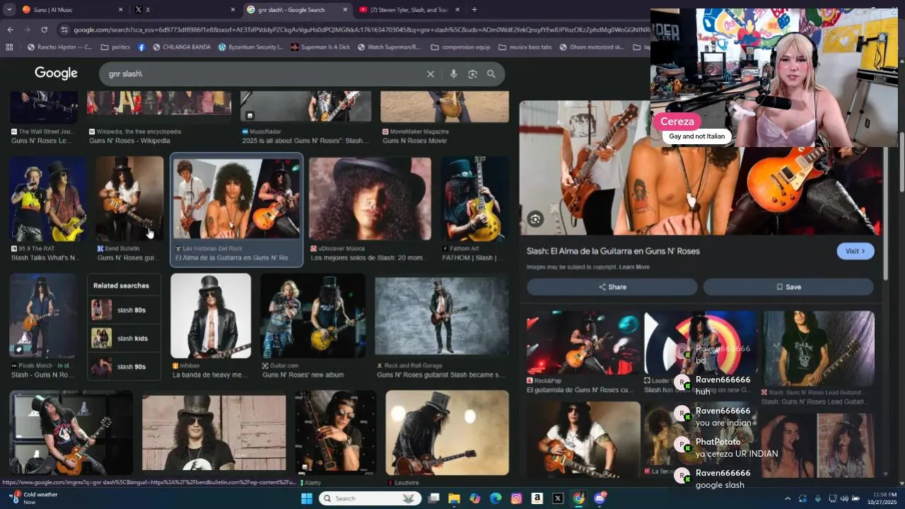The height and width of the screenshot is (509, 905).
Task: Save the previewed image
Action: [788, 287]
